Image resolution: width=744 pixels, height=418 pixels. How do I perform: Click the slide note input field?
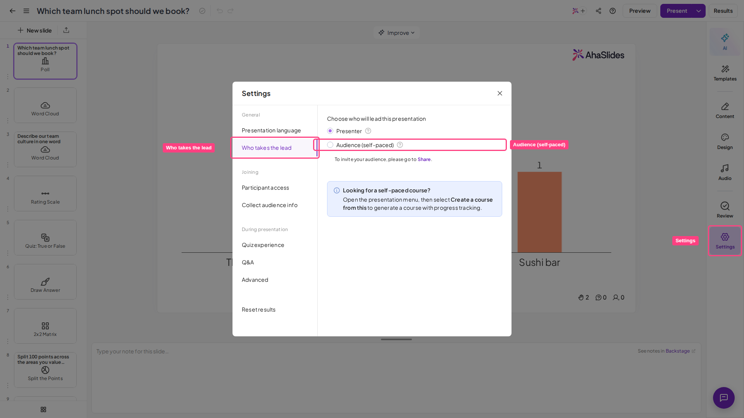pos(396,378)
